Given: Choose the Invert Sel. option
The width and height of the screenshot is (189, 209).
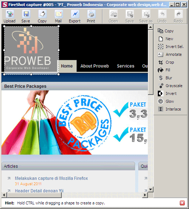Looking at the screenshot, I should [x=171, y=47].
